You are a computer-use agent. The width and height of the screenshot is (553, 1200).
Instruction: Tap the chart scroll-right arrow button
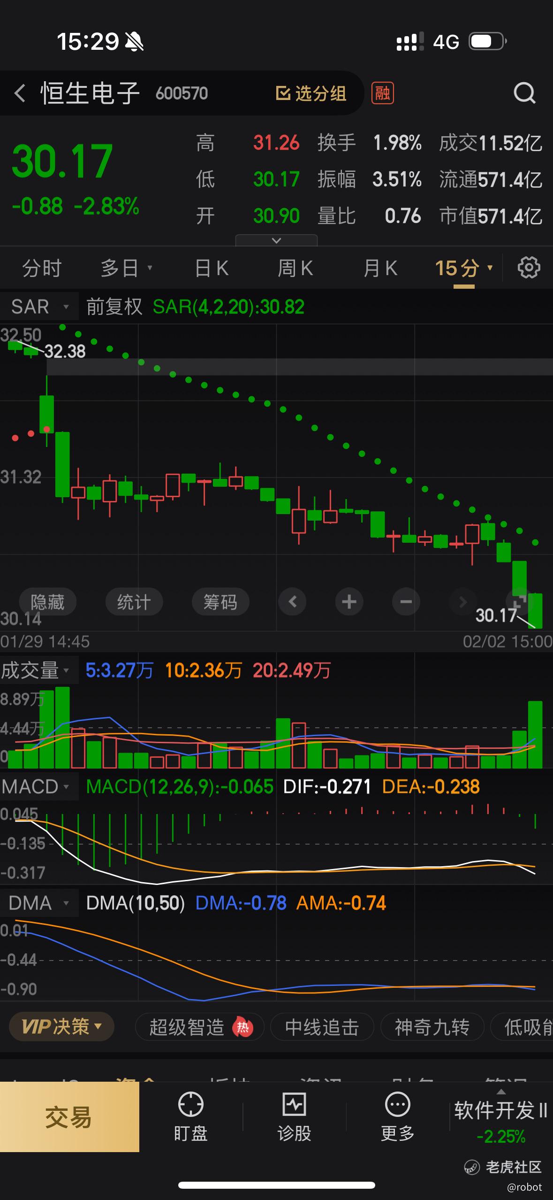[x=462, y=601]
